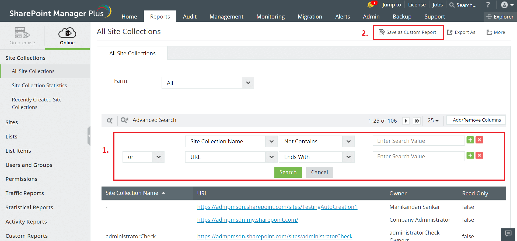Remove the URL search criteria row
Image resolution: width=517 pixels, height=241 pixels.
(479, 156)
